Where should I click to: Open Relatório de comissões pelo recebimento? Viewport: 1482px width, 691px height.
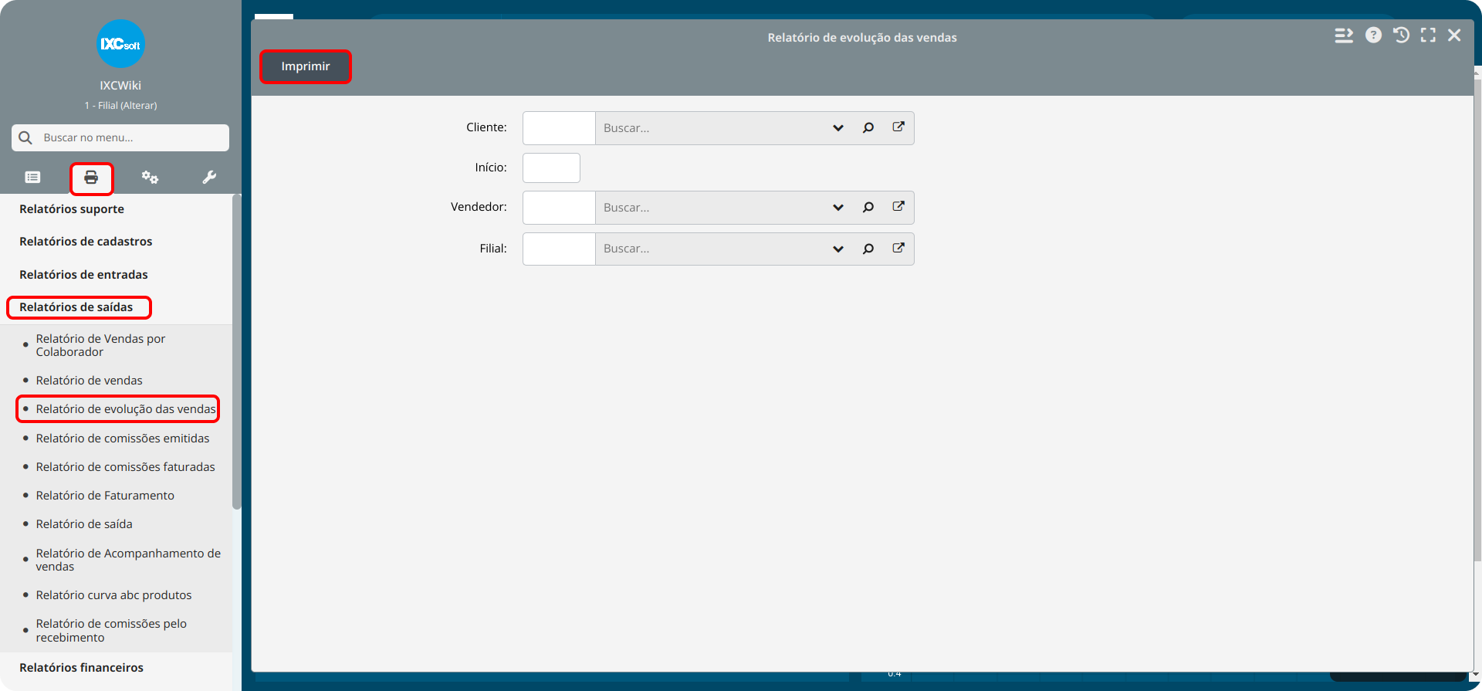tap(111, 631)
